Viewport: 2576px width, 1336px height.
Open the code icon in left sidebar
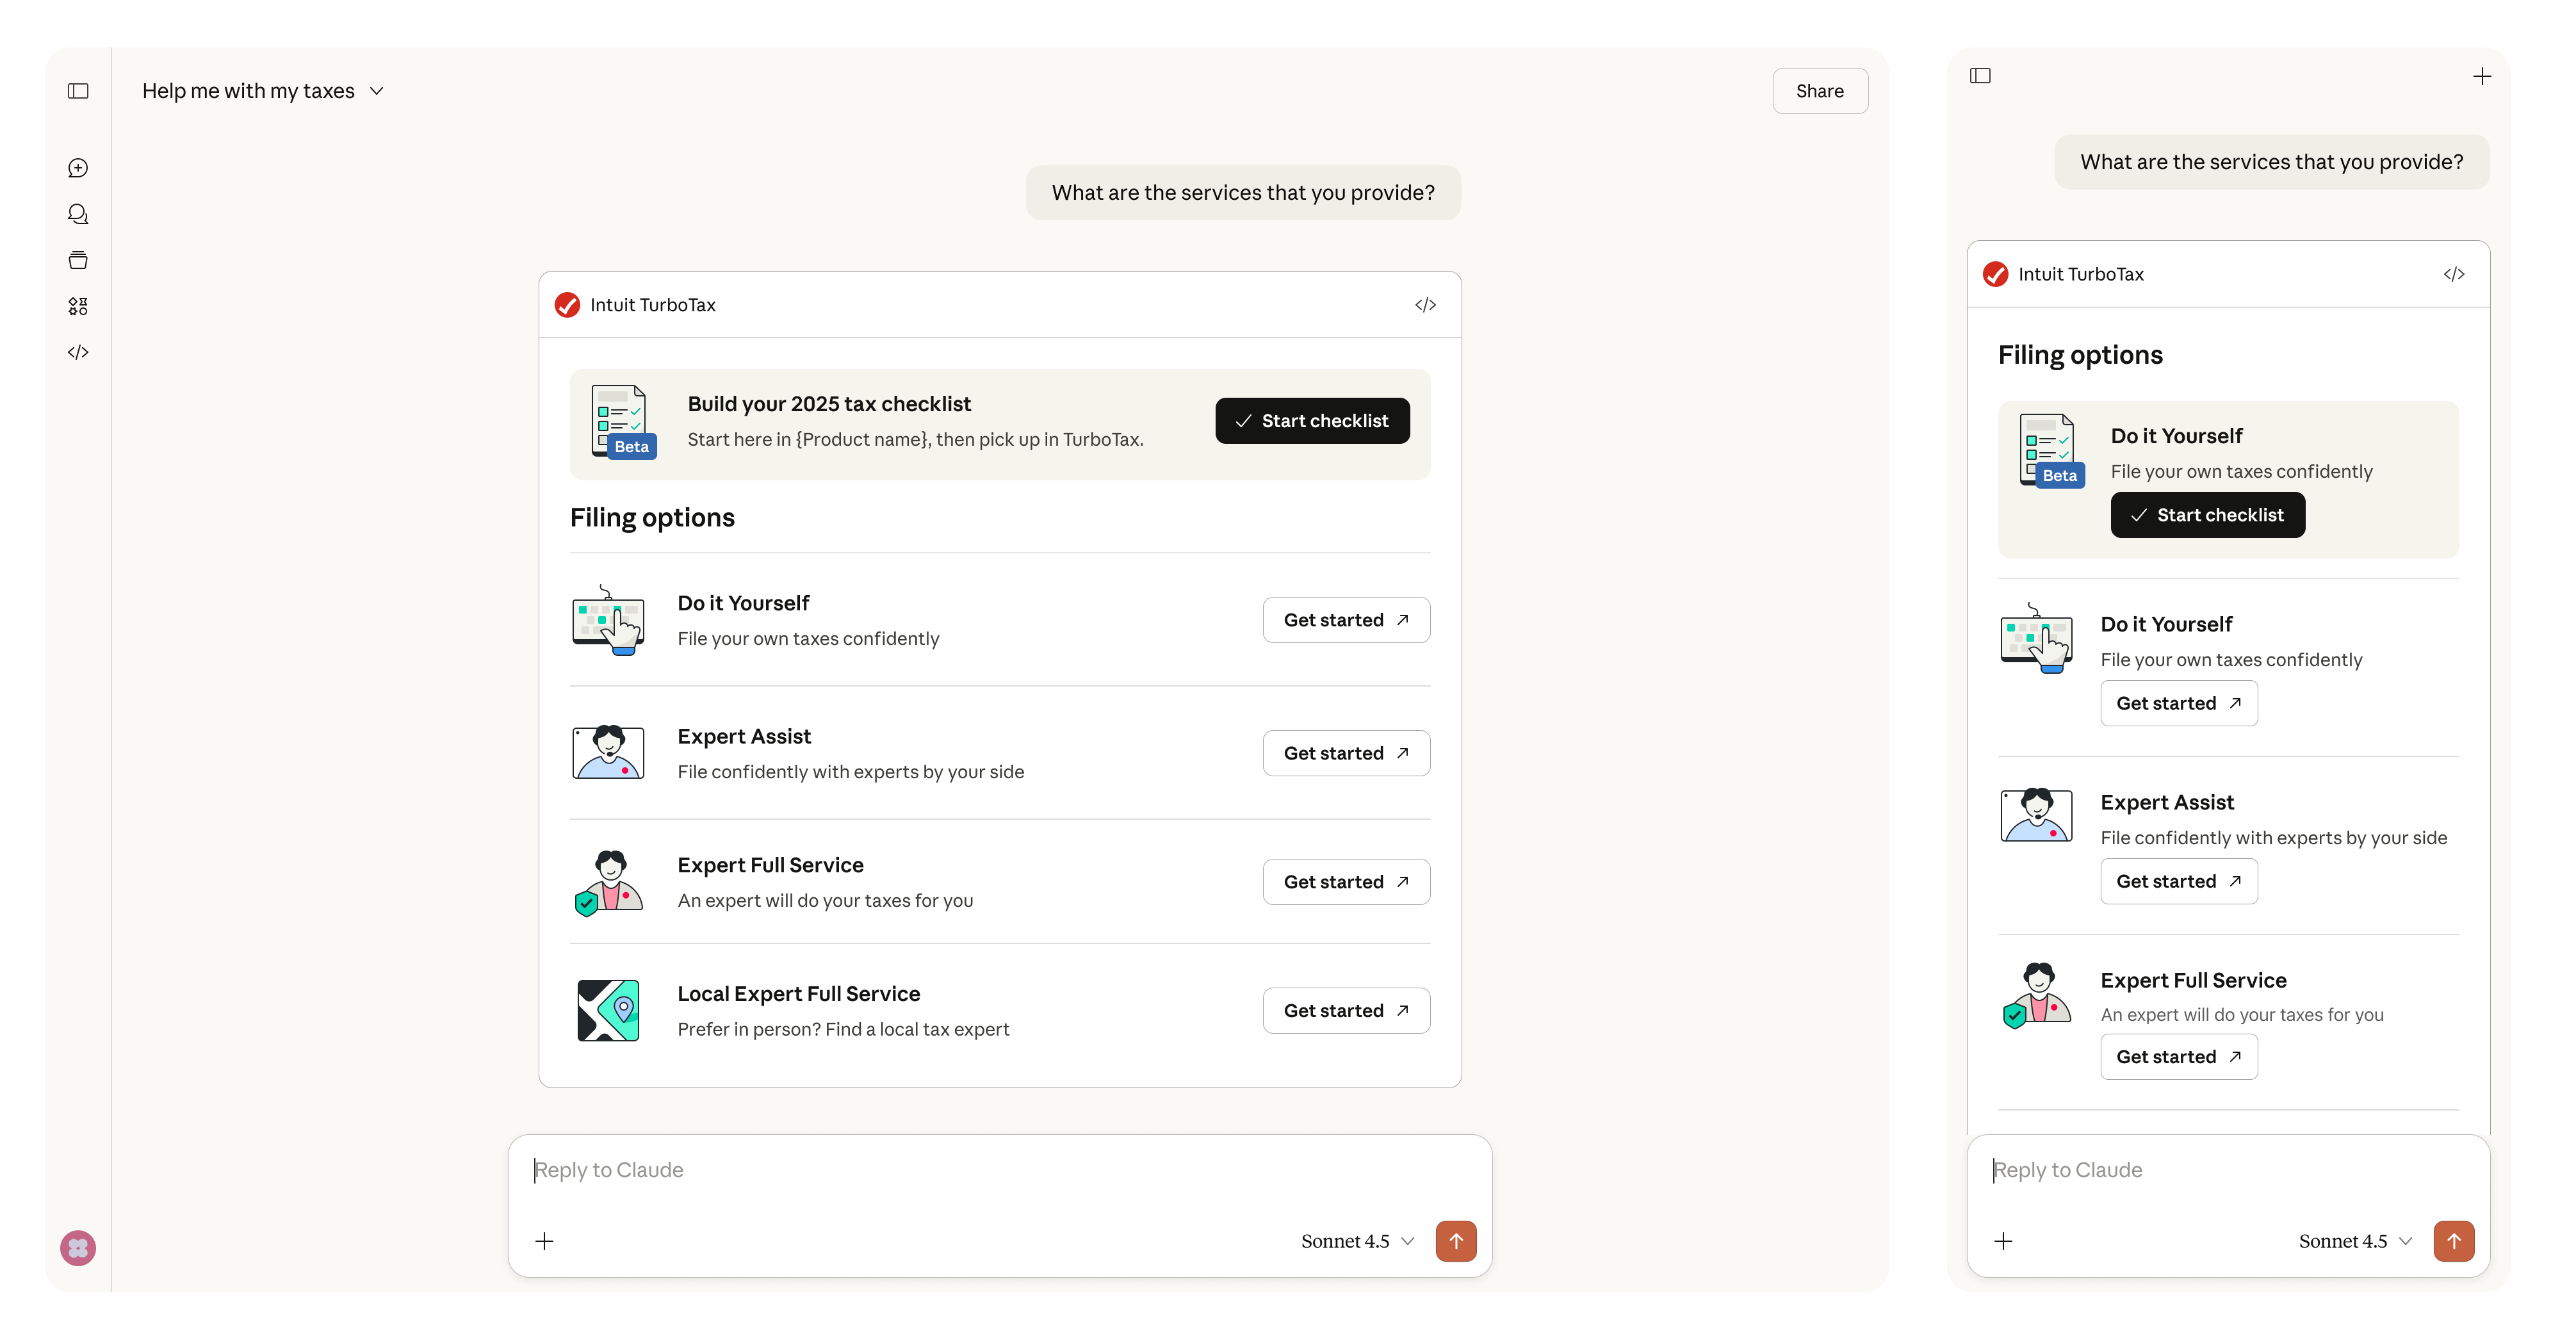point(78,352)
